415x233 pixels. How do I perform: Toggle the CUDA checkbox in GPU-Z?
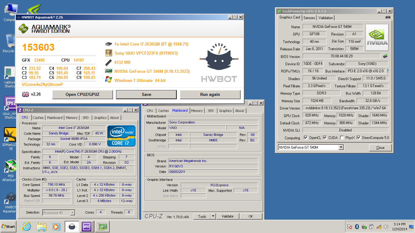click(325, 138)
